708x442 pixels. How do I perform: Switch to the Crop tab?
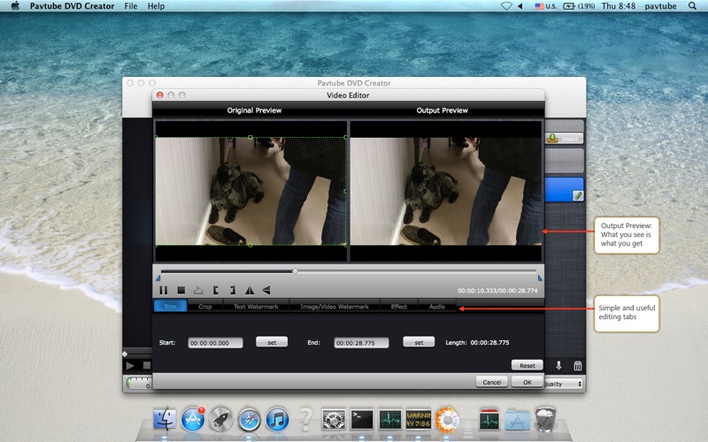(x=205, y=306)
